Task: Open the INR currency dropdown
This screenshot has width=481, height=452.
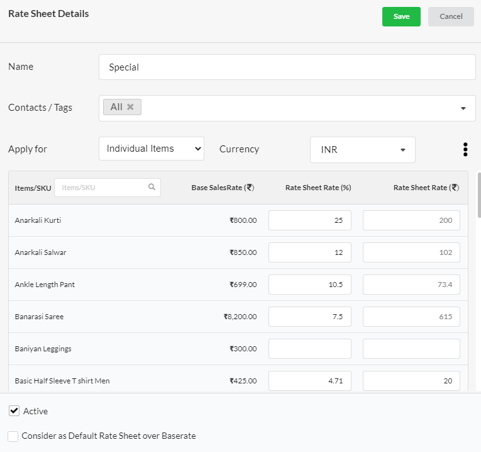Action: coord(363,150)
